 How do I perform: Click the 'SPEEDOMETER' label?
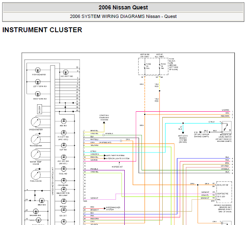click(36, 130)
